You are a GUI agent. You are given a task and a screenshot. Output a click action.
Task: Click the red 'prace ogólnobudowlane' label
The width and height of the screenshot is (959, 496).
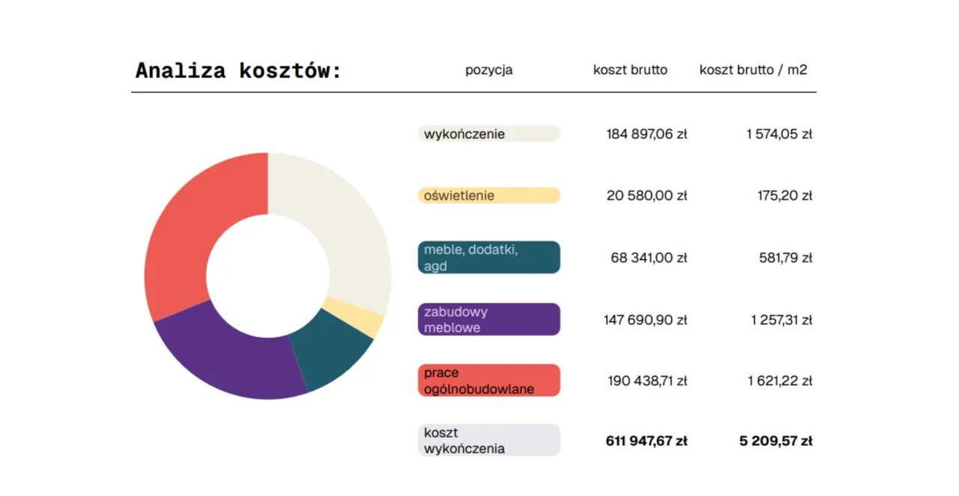(488, 380)
